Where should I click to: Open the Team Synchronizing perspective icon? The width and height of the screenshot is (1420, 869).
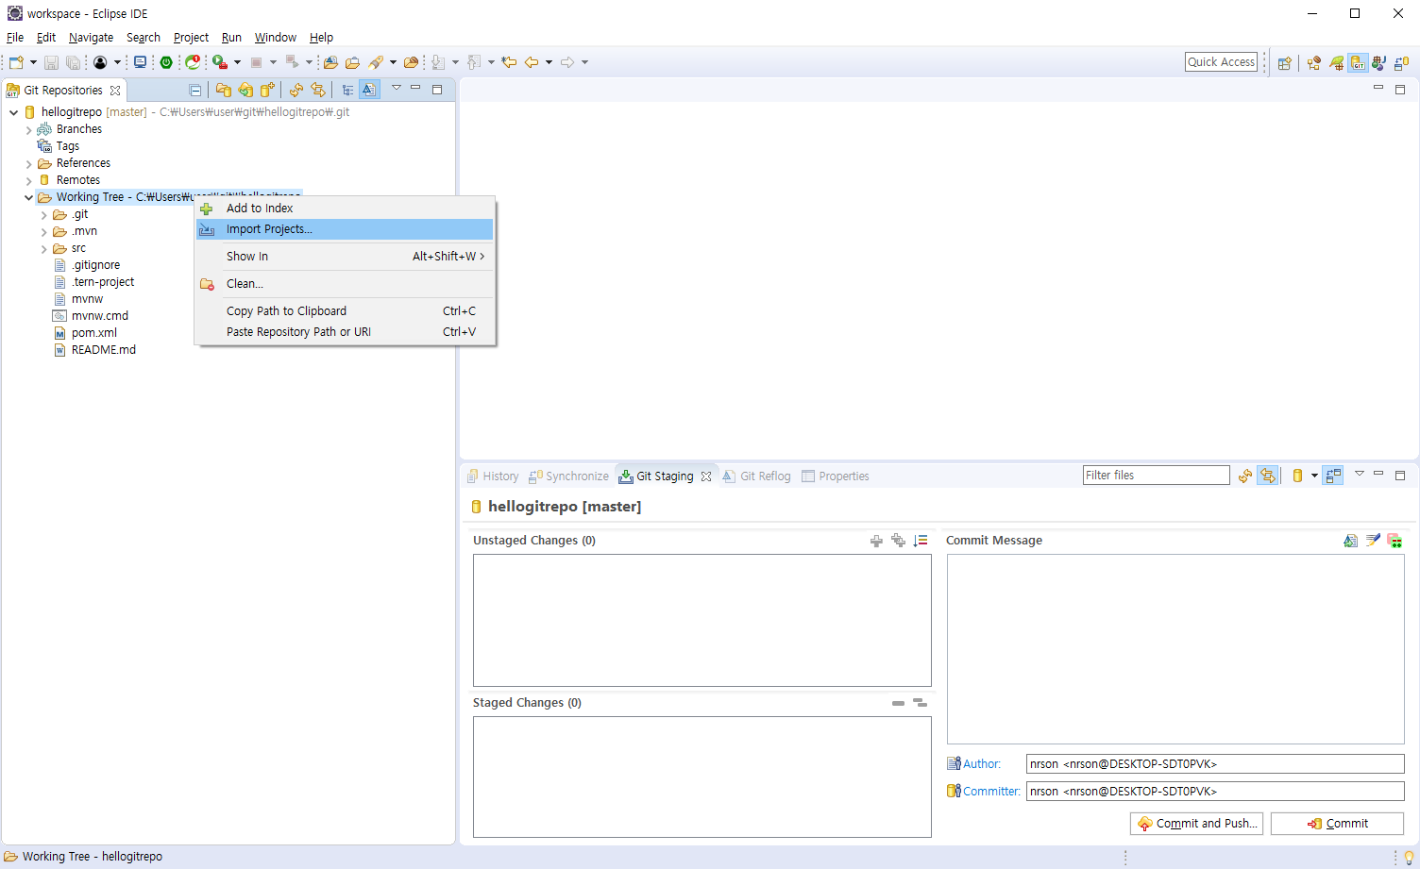coord(1401,63)
